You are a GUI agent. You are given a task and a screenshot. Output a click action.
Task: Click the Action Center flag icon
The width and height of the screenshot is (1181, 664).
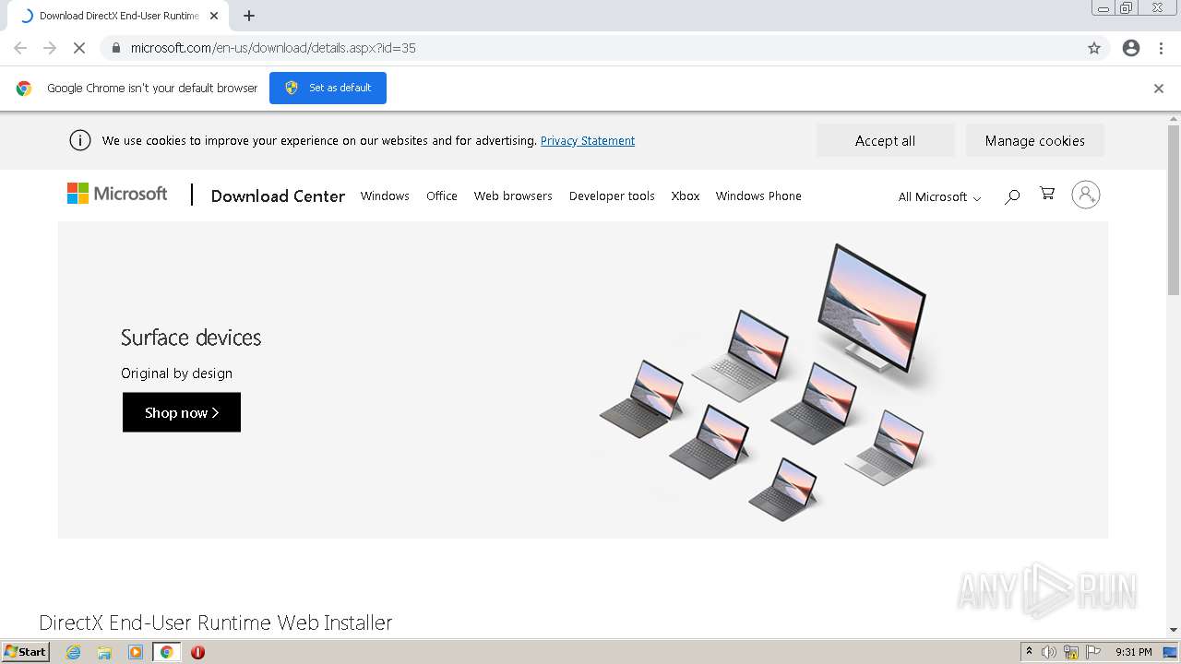[x=1094, y=652]
